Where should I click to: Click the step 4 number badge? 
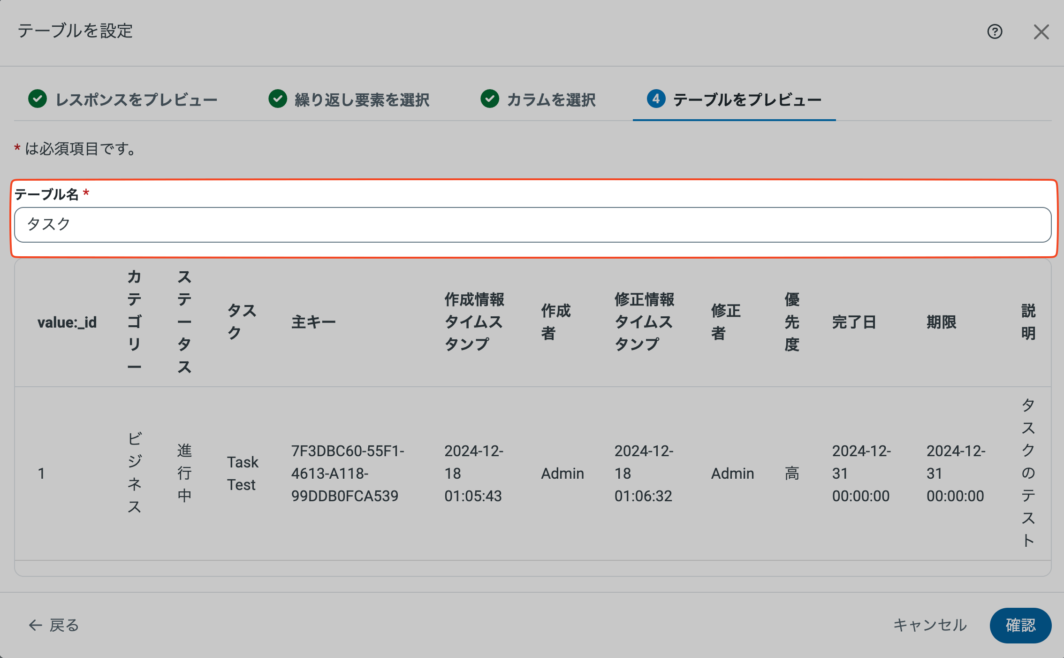click(656, 99)
